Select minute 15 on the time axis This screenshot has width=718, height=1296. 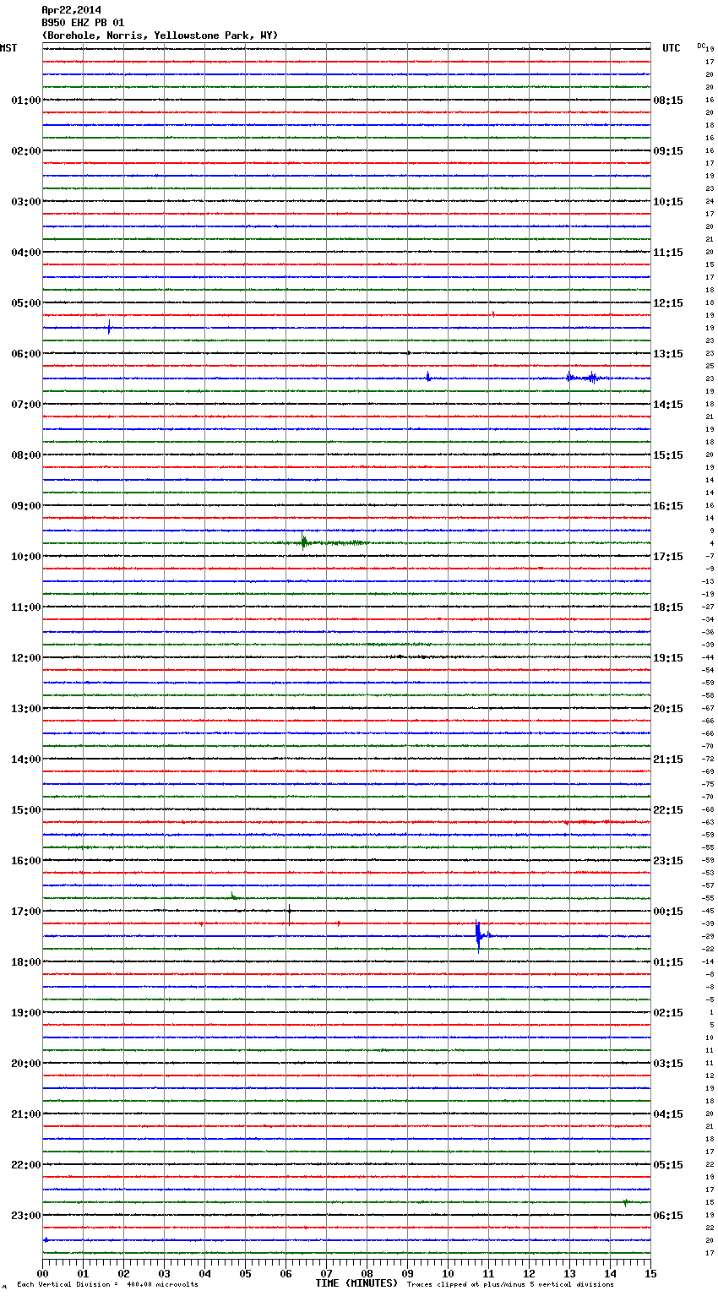[650, 1273]
